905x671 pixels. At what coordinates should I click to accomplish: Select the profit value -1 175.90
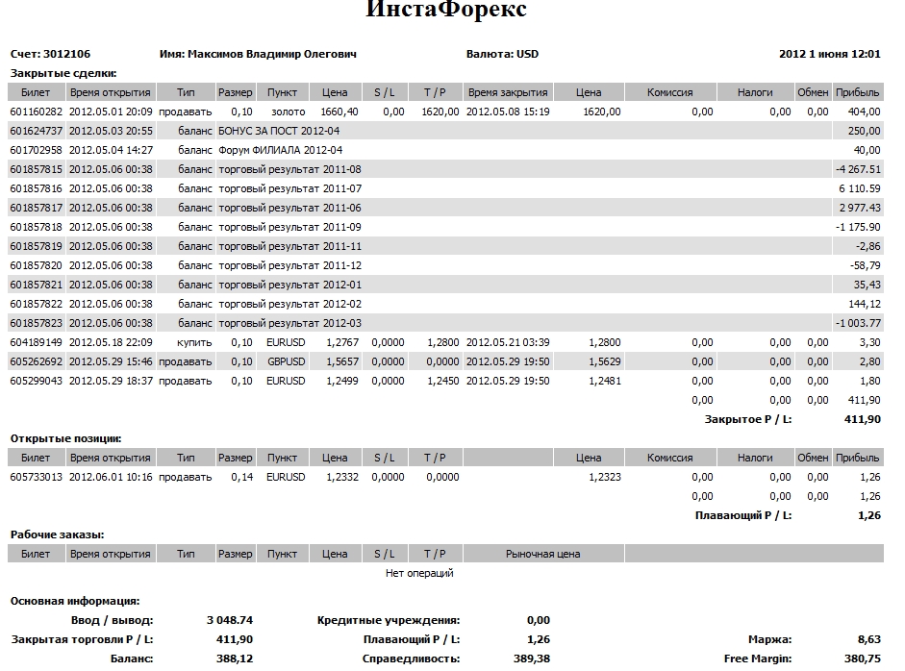[858, 227]
